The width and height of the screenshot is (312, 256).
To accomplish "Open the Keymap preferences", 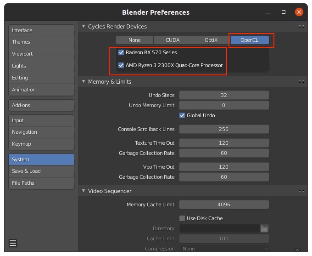I will (41, 144).
